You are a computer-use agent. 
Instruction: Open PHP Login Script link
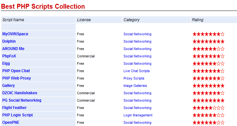point(18,115)
